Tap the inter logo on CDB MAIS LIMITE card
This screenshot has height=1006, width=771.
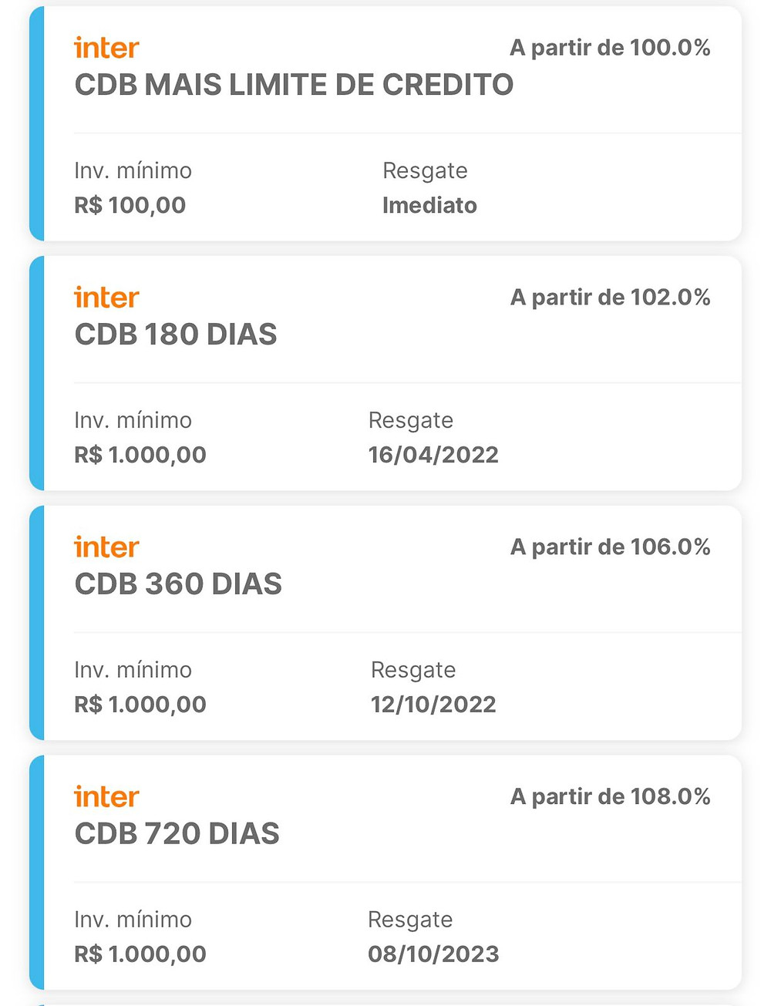[x=106, y=48]
